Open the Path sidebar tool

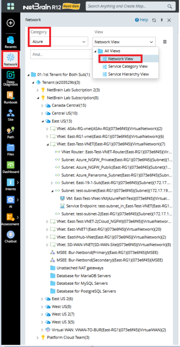click(10, 133)
